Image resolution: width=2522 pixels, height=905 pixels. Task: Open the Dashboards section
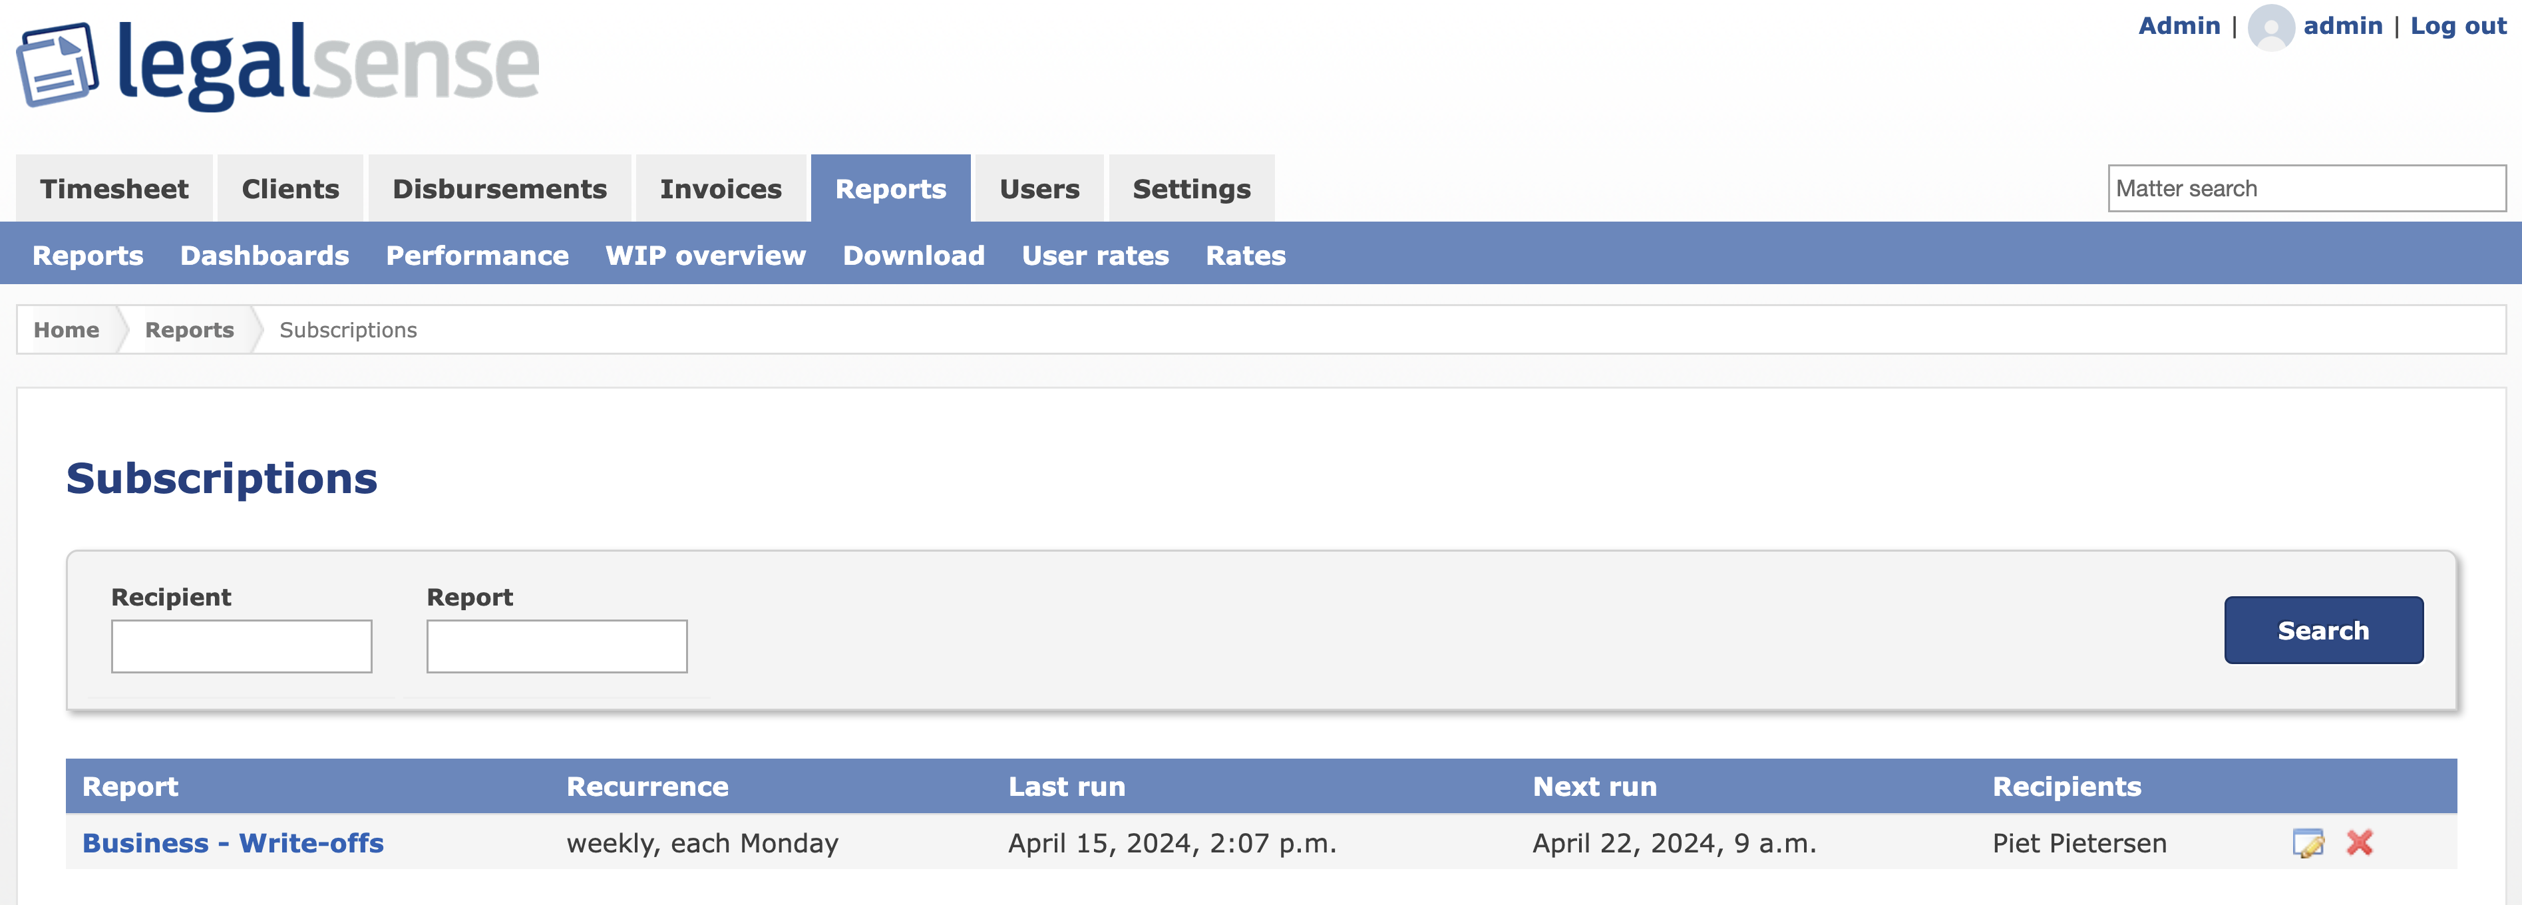(x=264, y=255)
